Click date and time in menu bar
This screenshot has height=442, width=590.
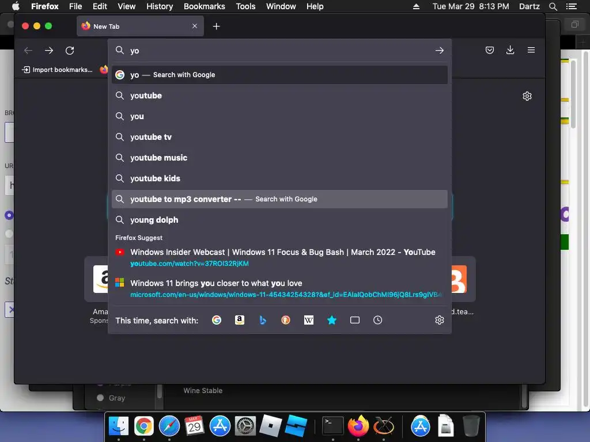[471, 6]
